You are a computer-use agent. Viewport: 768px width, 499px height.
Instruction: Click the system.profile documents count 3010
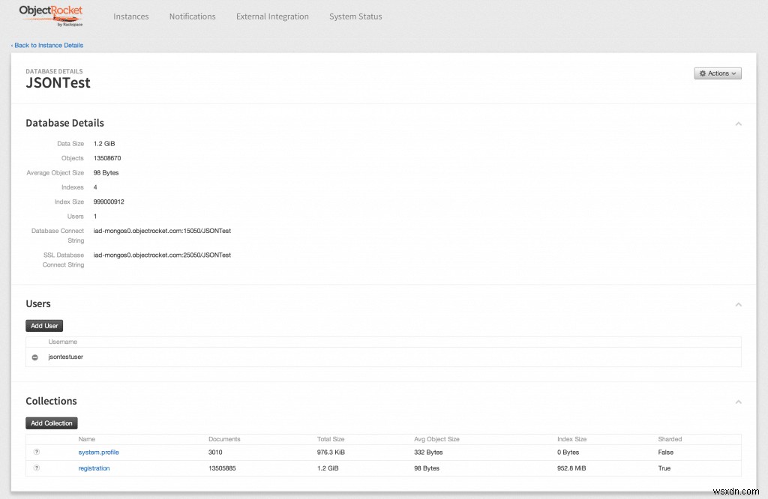pyautogui.click(x=215, y=452)
